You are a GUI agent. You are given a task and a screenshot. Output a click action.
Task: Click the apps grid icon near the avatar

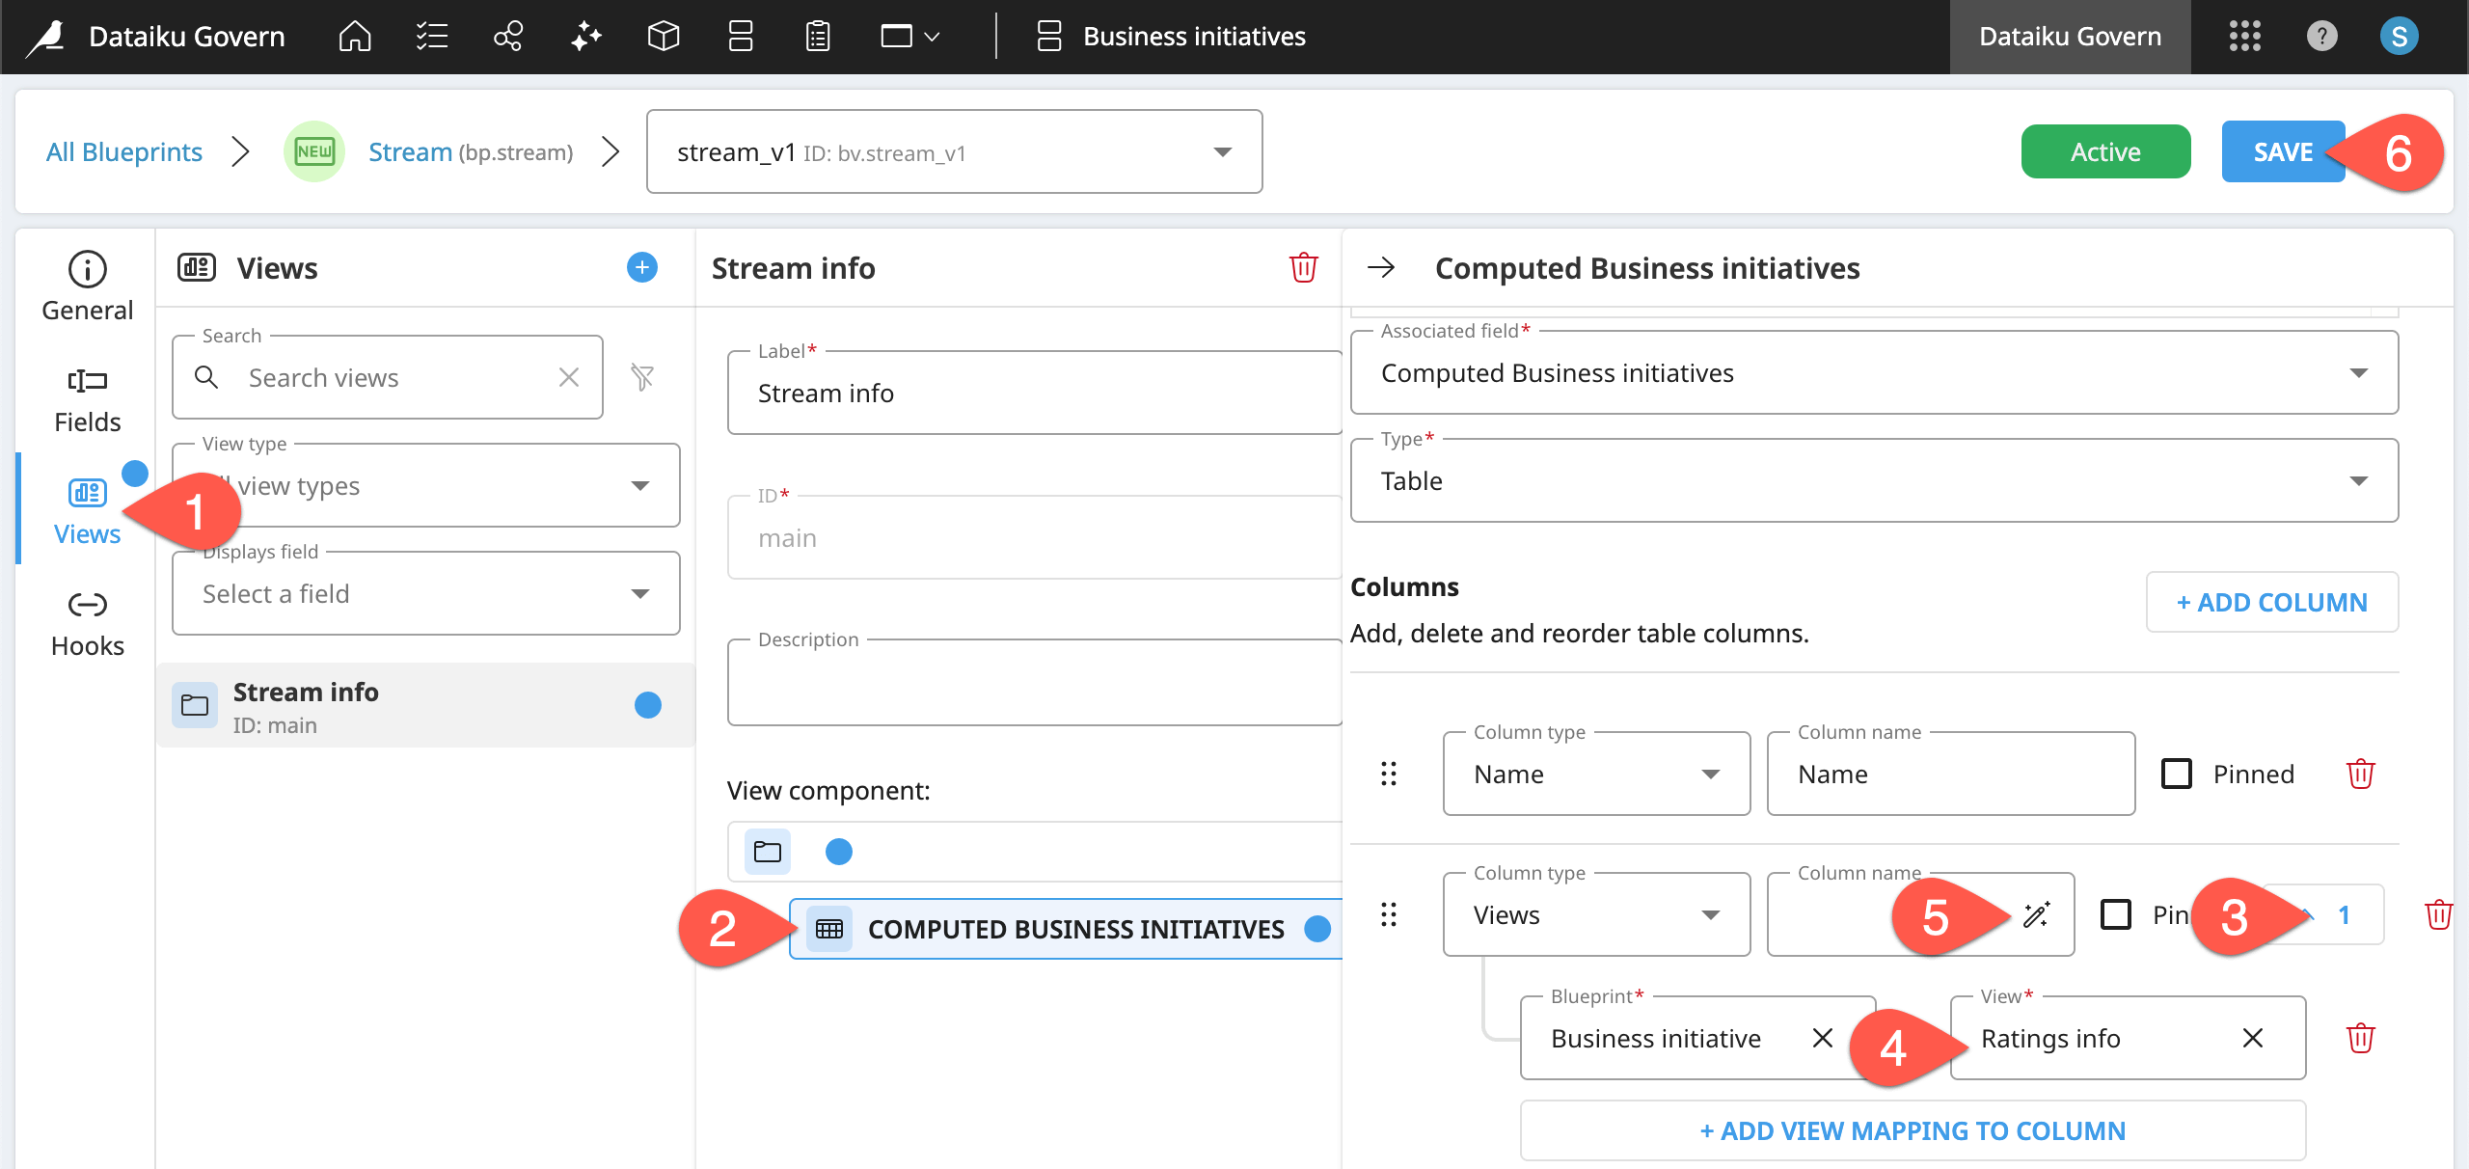[2245, 36]
